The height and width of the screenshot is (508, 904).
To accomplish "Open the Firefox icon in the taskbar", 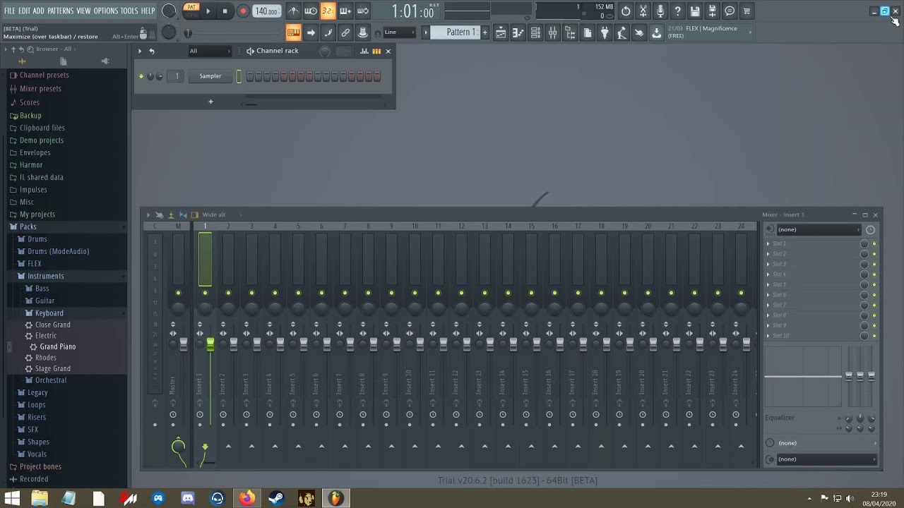I will tap(246, 498).
